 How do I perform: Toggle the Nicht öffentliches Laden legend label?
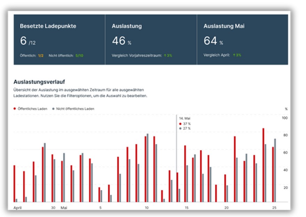pyautogui.click(x=75, y=109)
